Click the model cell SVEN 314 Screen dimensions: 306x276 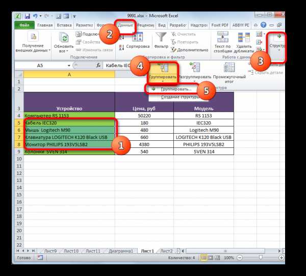click(x=203, y=151)
